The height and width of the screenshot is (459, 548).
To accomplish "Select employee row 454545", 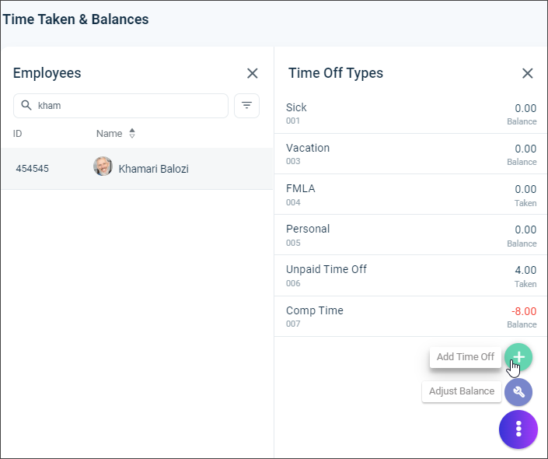I will click(137, 169).
